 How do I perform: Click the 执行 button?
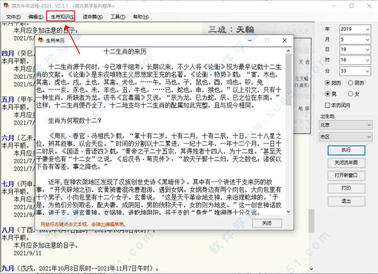(x=346, y=151)
